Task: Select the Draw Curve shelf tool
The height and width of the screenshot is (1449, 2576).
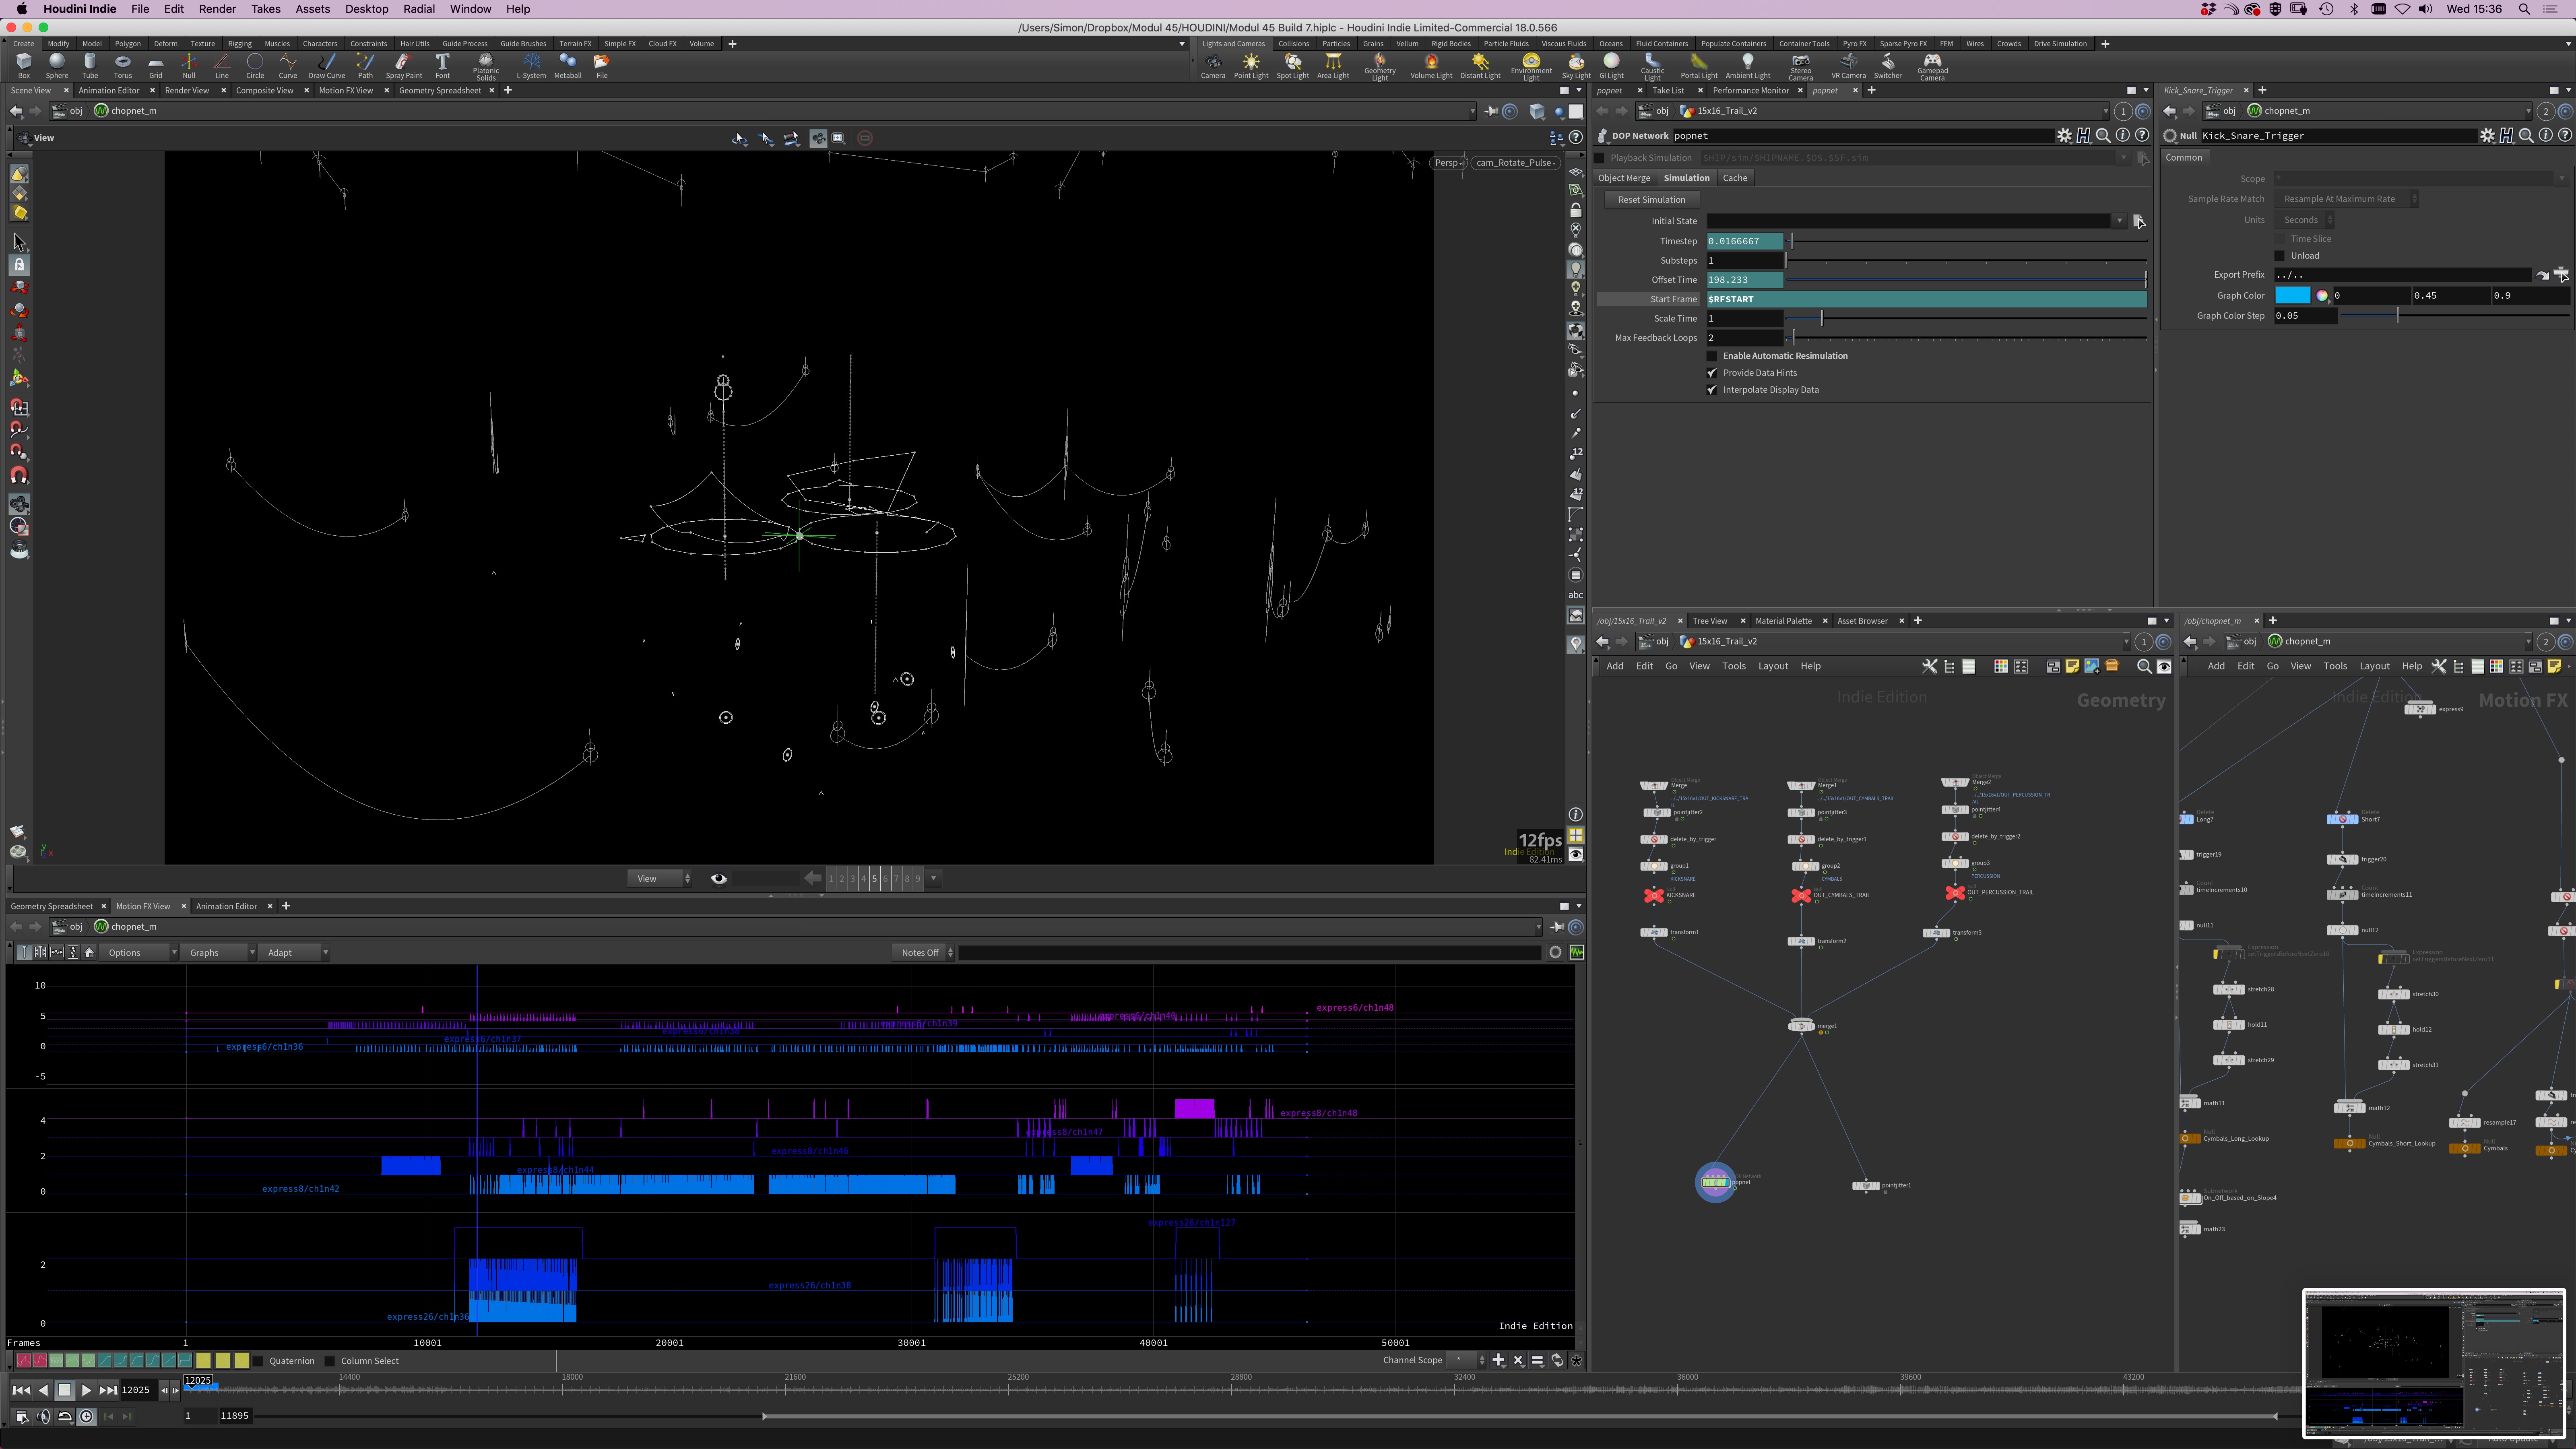Action: coord(327,66)
